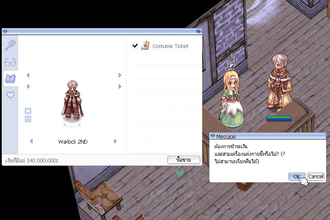Open the heart favorites tab in sidebar

[10, 95]
